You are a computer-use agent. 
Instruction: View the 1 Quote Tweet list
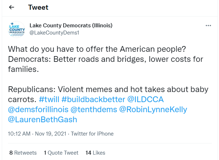(61, 152)
